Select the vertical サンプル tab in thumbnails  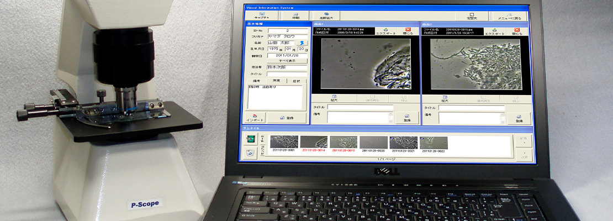point(263,151)
